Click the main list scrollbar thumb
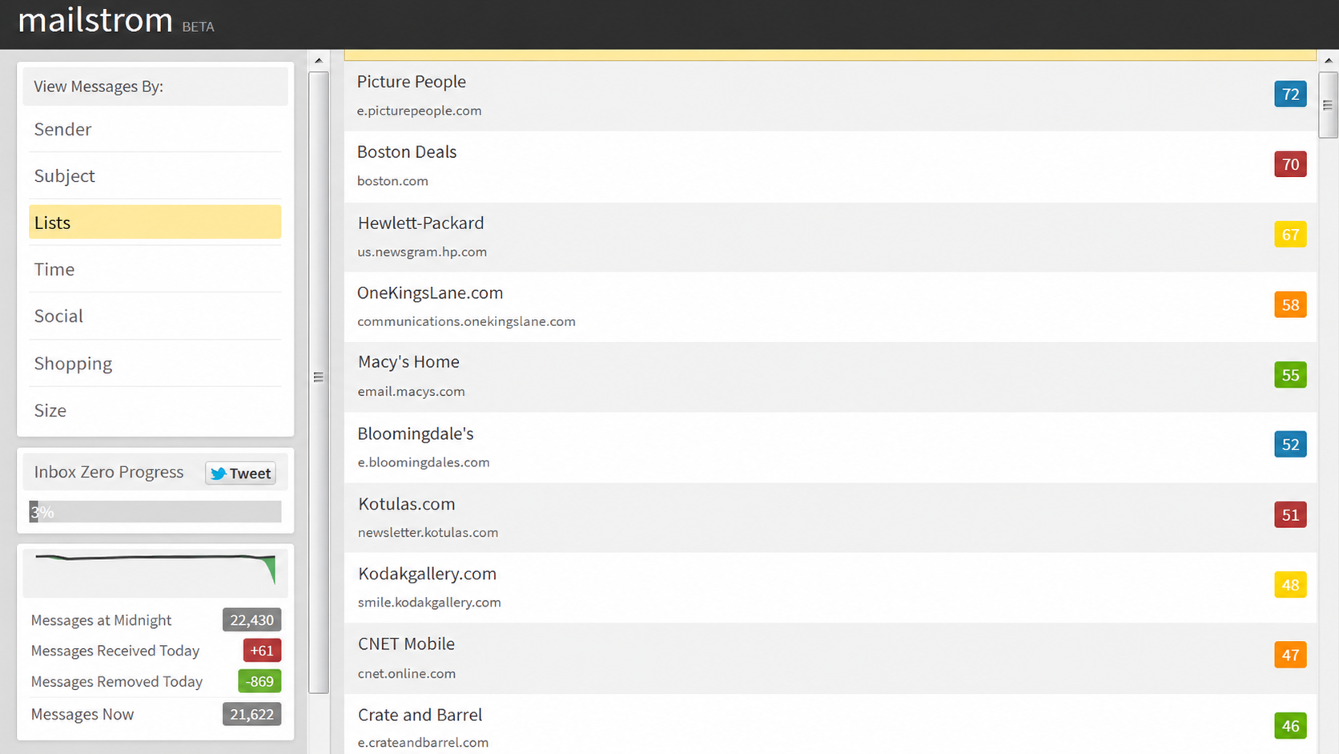 [x=1329, y=105]
